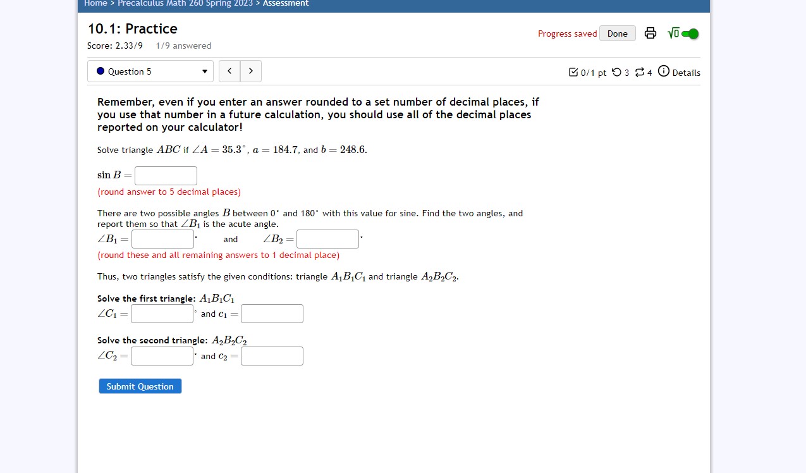Click the angle B2 input field
This screenshot has height=473, width=806.
pyautogui.click(x=327, y=239)
